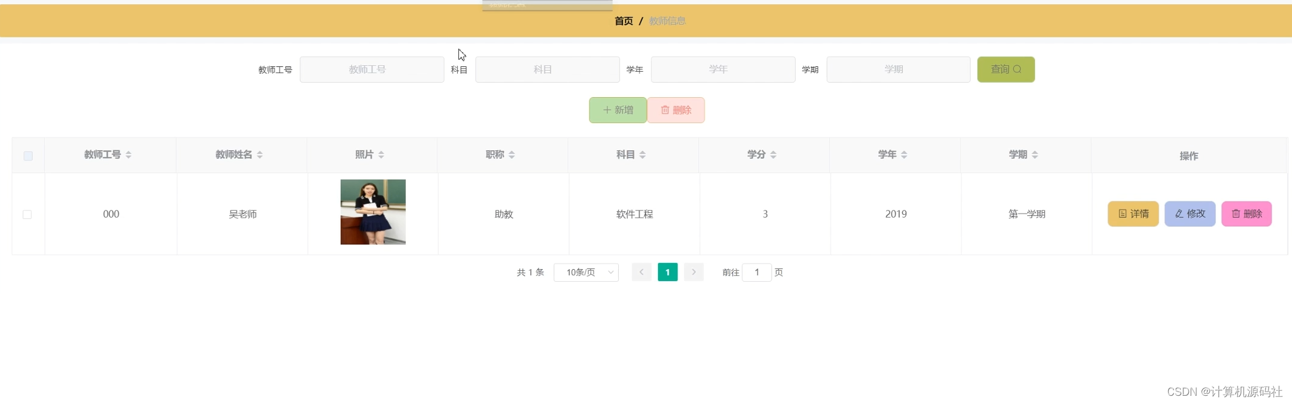Select page number 1
Viewport: 1292px width, 403px height.
click(x=668, y=272)
